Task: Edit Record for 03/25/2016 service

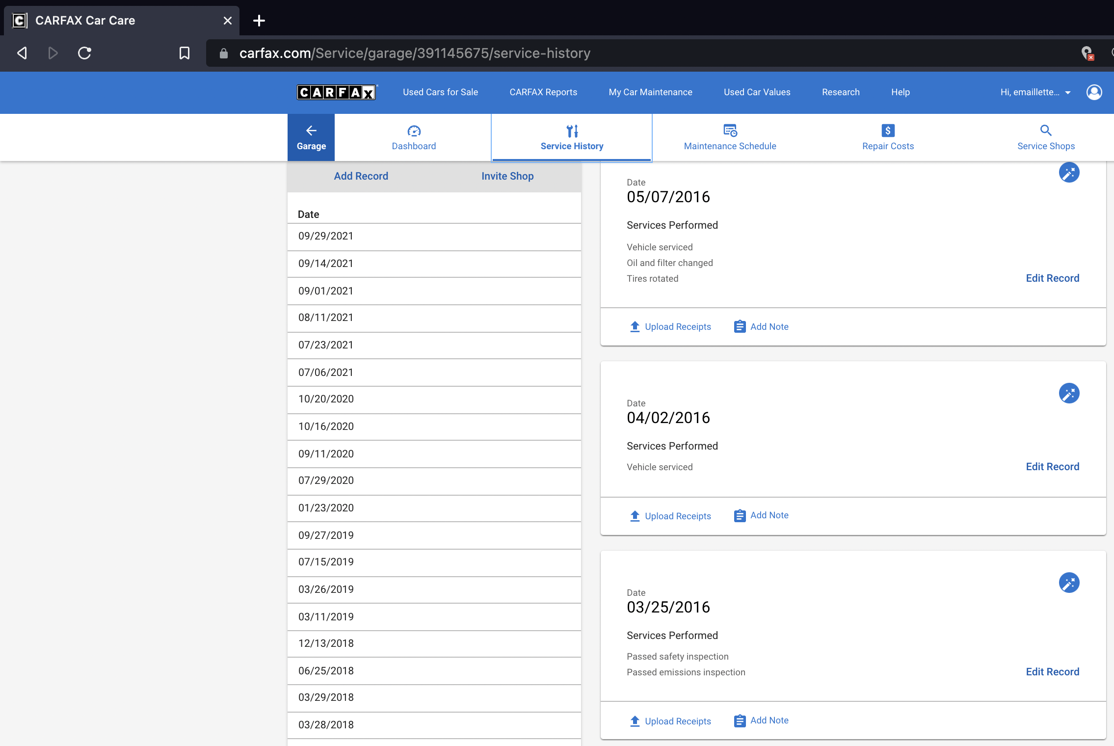Action: tap(1052, 672)
